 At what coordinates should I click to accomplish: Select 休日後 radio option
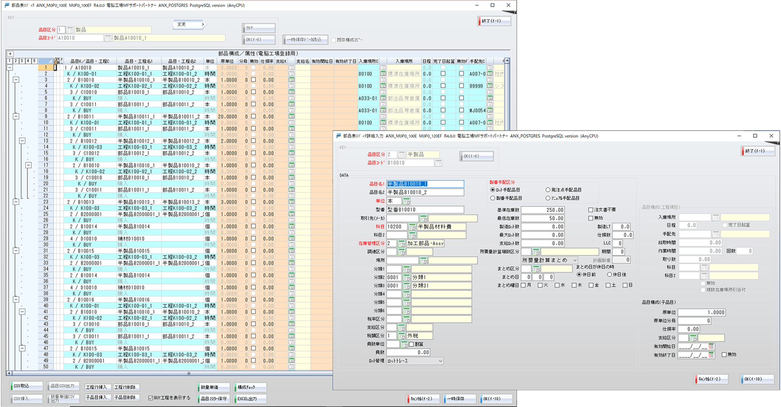tap(609, 275)
